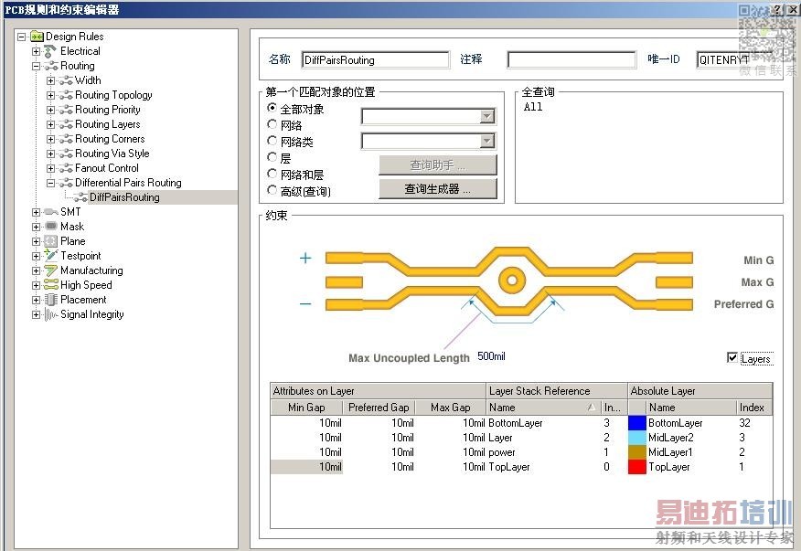The width and height of the screenshot is (801, 551).
Task: Click the DiffPairsRouting rule item icon
Action: coord(80,197)
